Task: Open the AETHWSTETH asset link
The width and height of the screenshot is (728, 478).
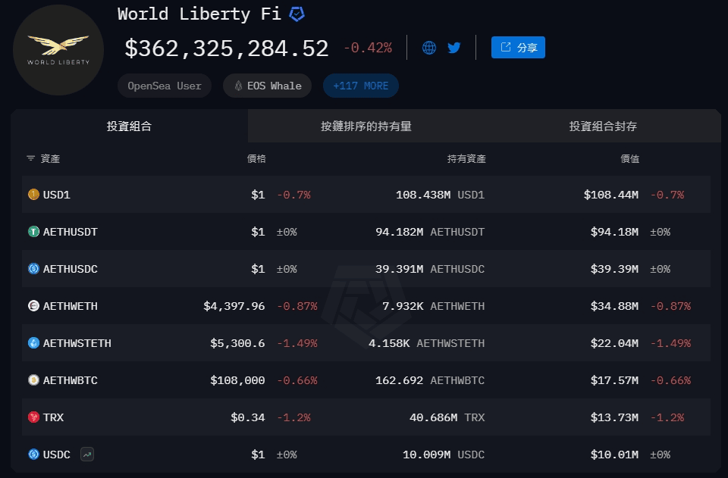Action: (x=77, y=343)
